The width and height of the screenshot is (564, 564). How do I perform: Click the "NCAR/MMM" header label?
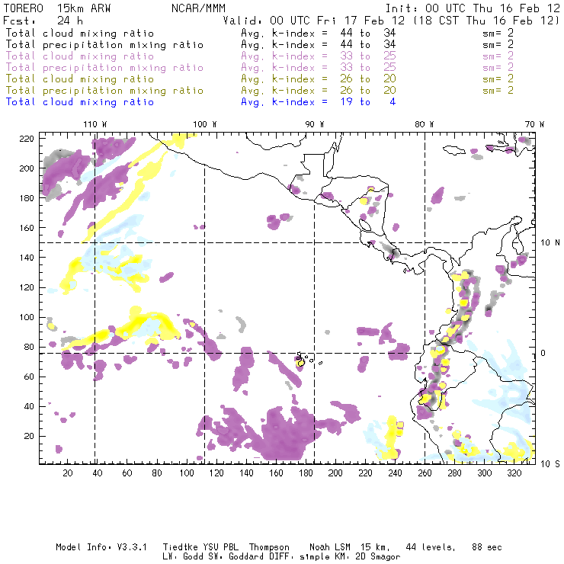point(198,8)
